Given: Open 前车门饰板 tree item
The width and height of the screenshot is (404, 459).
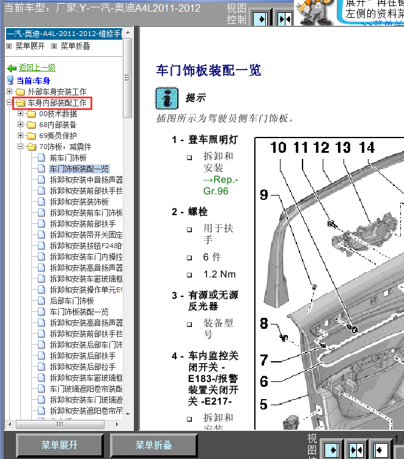Looking at the screenshot, I should click(68, 158).
